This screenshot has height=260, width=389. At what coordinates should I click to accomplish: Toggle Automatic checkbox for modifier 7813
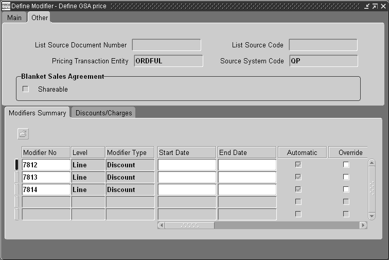click(298, 177)
